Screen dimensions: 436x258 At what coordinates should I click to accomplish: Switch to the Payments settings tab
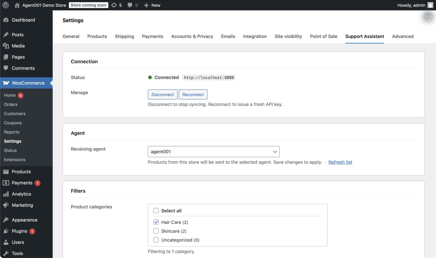(152, 36)
